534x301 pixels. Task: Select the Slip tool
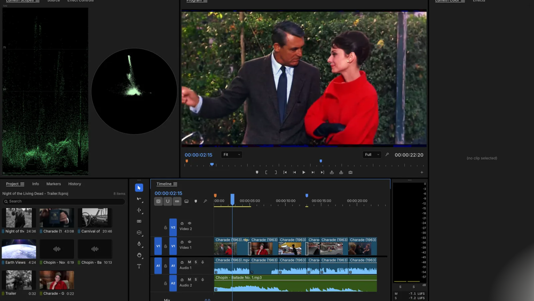139,233
